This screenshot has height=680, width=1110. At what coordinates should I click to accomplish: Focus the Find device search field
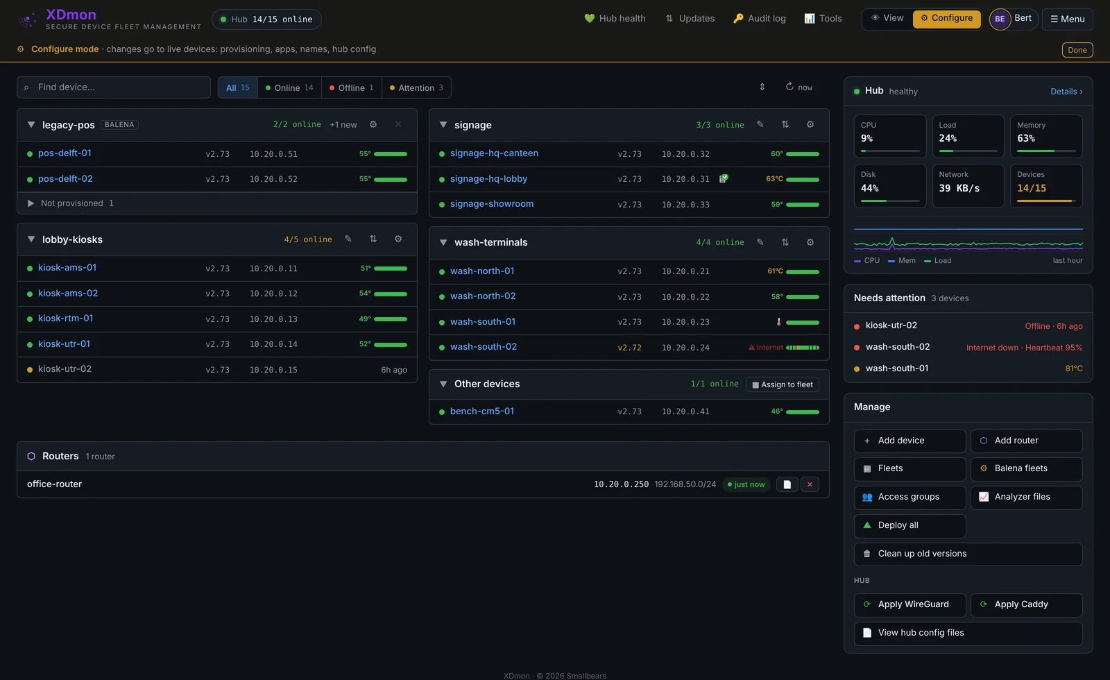point(114,87)
